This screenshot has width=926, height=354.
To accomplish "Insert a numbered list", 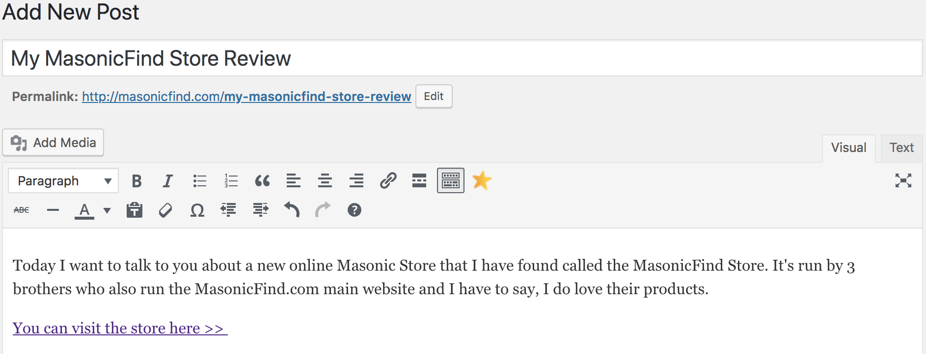I will point(231,181).
